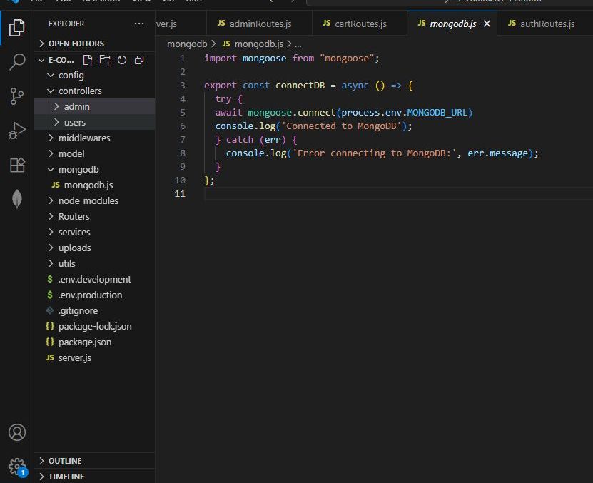Expand the Timeline section

tap(94, 477)
